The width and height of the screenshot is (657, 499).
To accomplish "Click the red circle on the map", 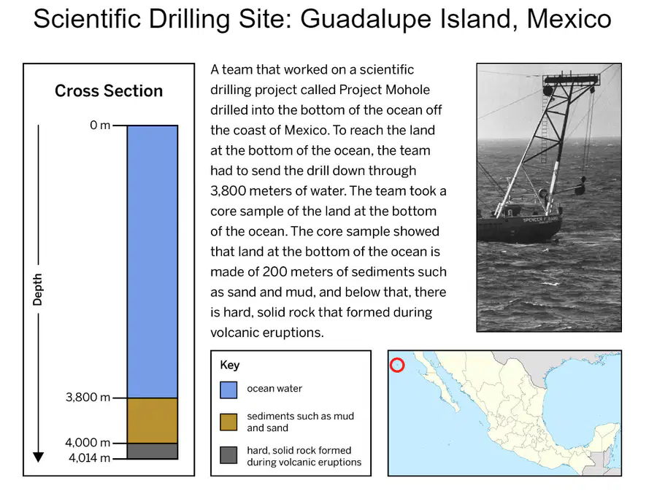I will pos(397,365).
